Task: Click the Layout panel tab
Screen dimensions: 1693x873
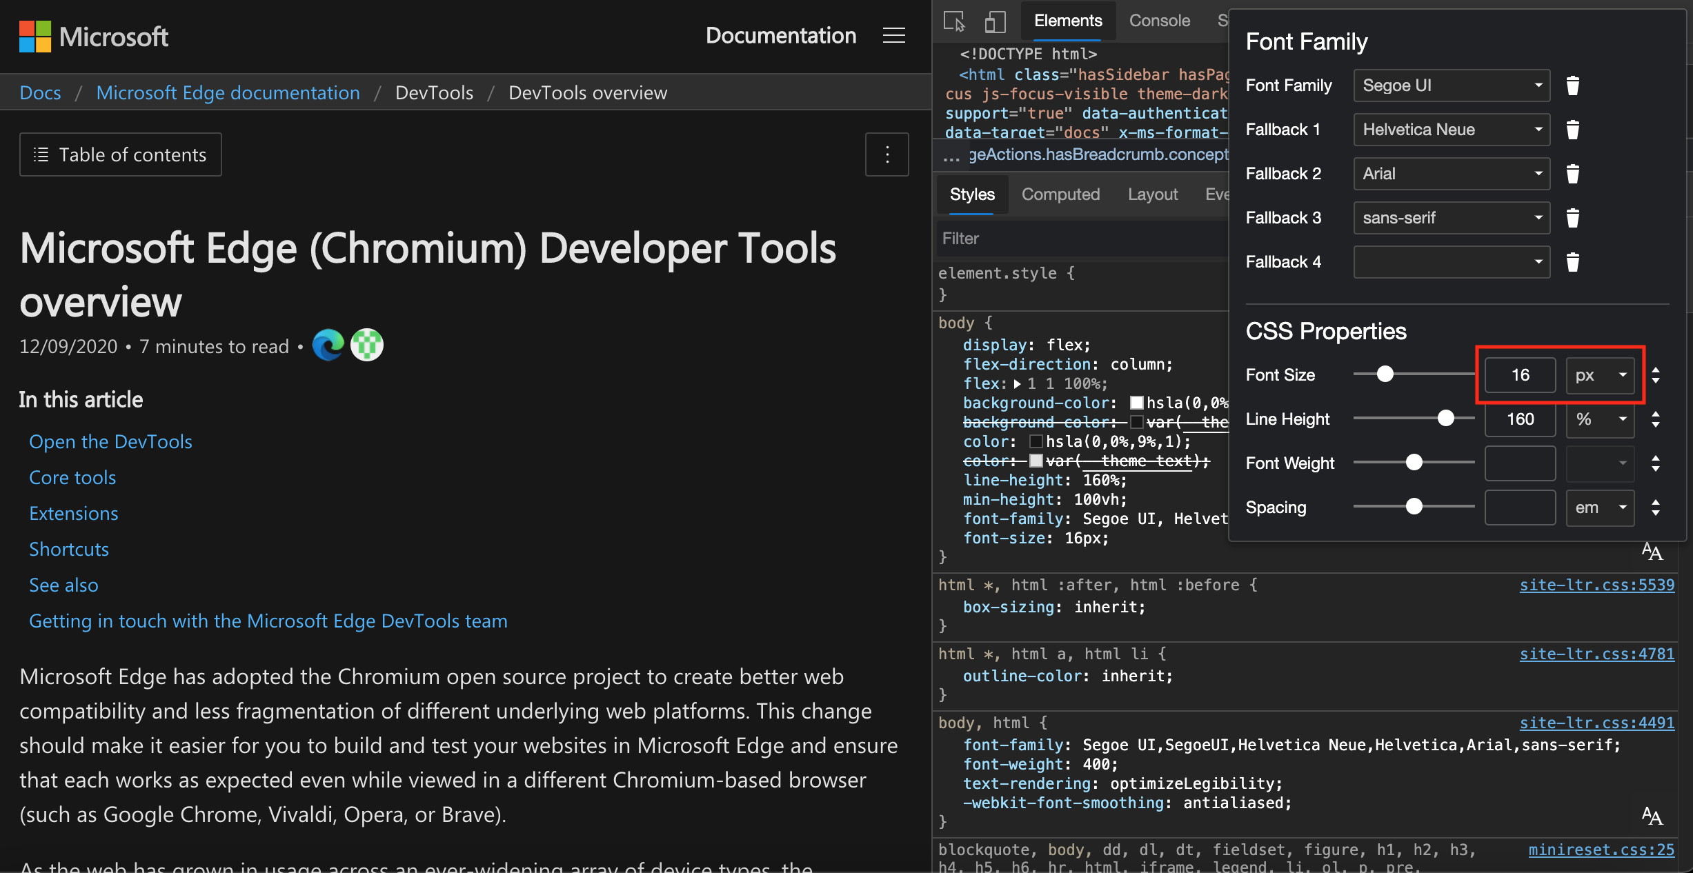Action: click(1151, 194)
